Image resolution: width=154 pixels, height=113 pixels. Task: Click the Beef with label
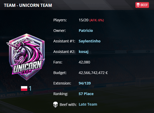coord(68,105)
